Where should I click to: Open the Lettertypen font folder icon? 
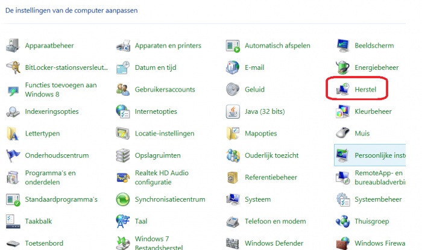[x=13, y=134]
